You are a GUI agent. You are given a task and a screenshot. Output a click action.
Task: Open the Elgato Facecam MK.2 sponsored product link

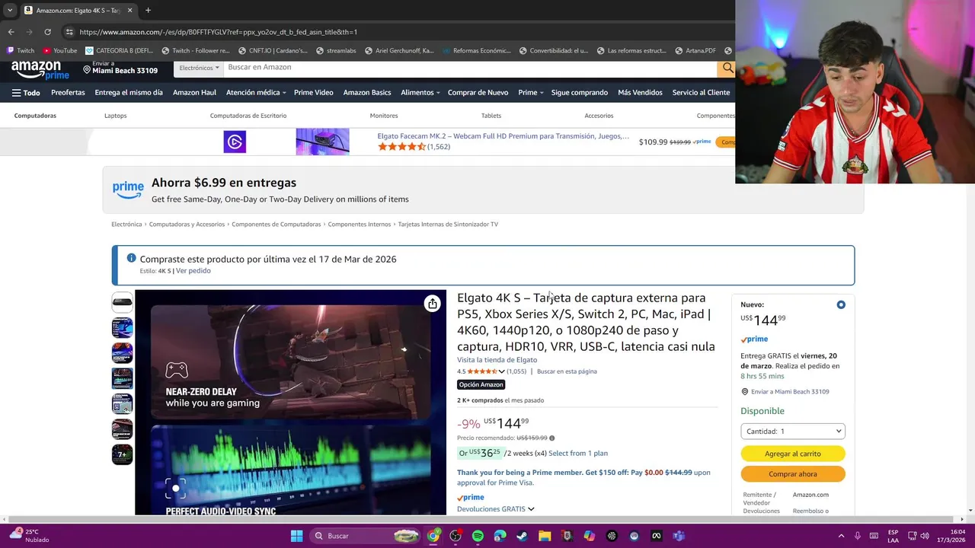coord(503,136)
